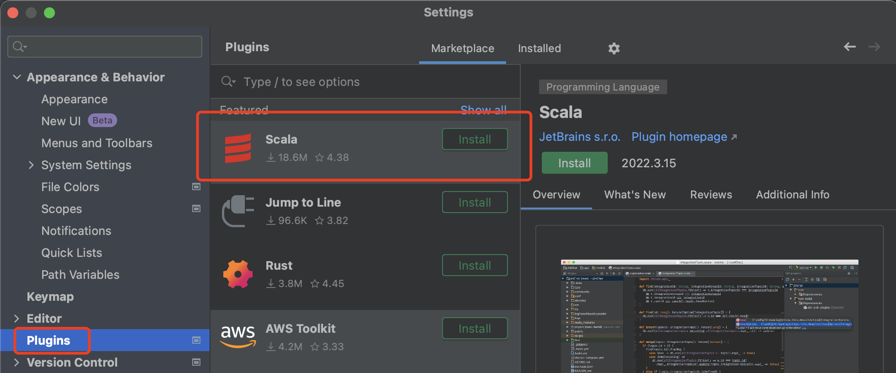Expand the Version Control section
This screenshot has height=373, width=896.
pos(17,362)
